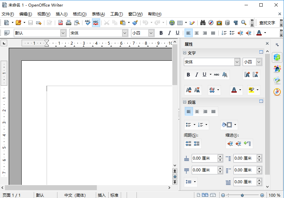Run the spelling and grammar check
The height and width of the screenshot is (198, 284).
coord(87,23)
